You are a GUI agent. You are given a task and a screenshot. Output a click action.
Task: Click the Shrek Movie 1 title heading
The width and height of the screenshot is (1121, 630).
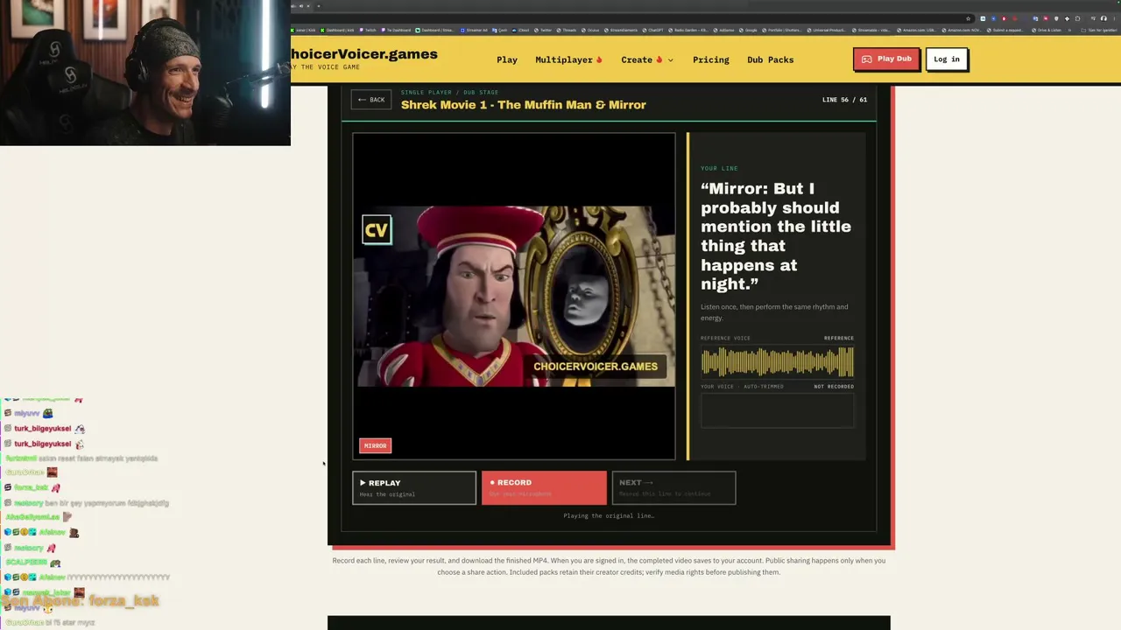point(524,105)
